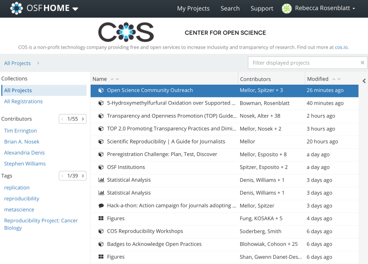This screenshot has width=368, height=264.
Task: Collapse the info panel with left chevron
Action: tap(364, 81)
